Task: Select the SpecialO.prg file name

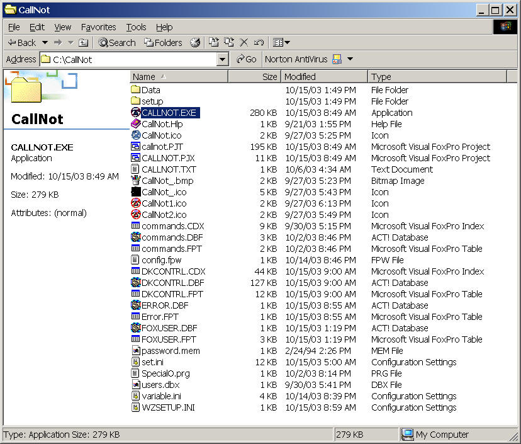Action: (x=166, y=373)
